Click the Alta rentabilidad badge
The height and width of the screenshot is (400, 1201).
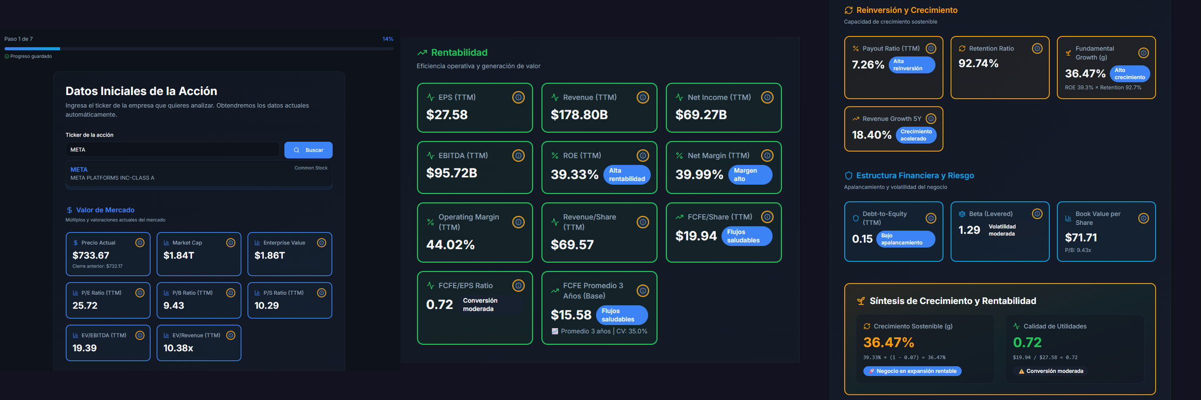627,175
